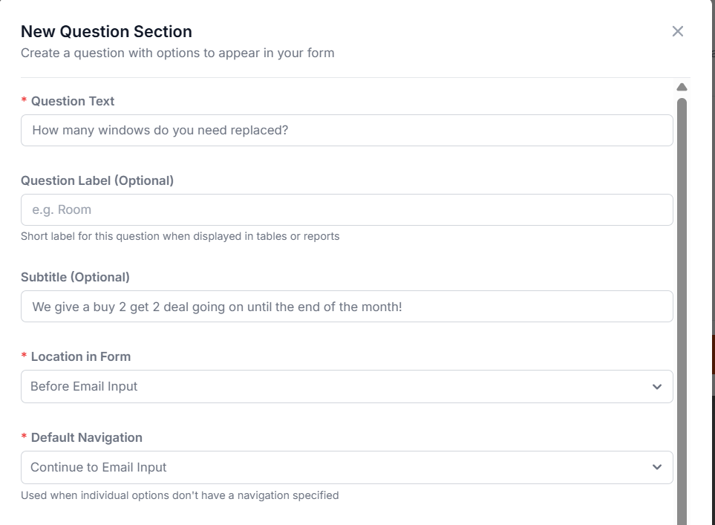This screenshot has width=715, height=525.
Task: Click the "Subtitle (Optional)" label
Action: point(75,277)
